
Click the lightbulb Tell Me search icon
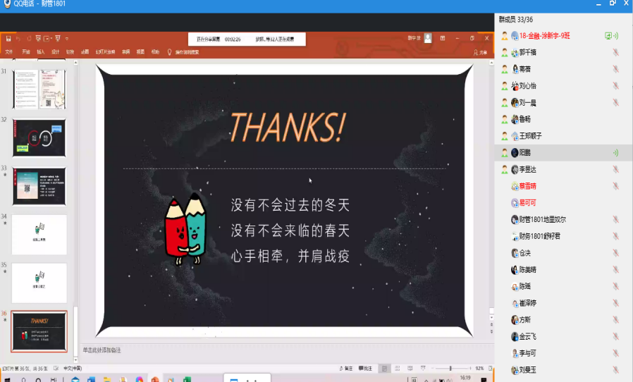(169, 51)
